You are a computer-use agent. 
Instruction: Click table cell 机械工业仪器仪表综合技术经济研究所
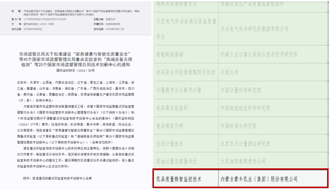(x=273, y=54)
